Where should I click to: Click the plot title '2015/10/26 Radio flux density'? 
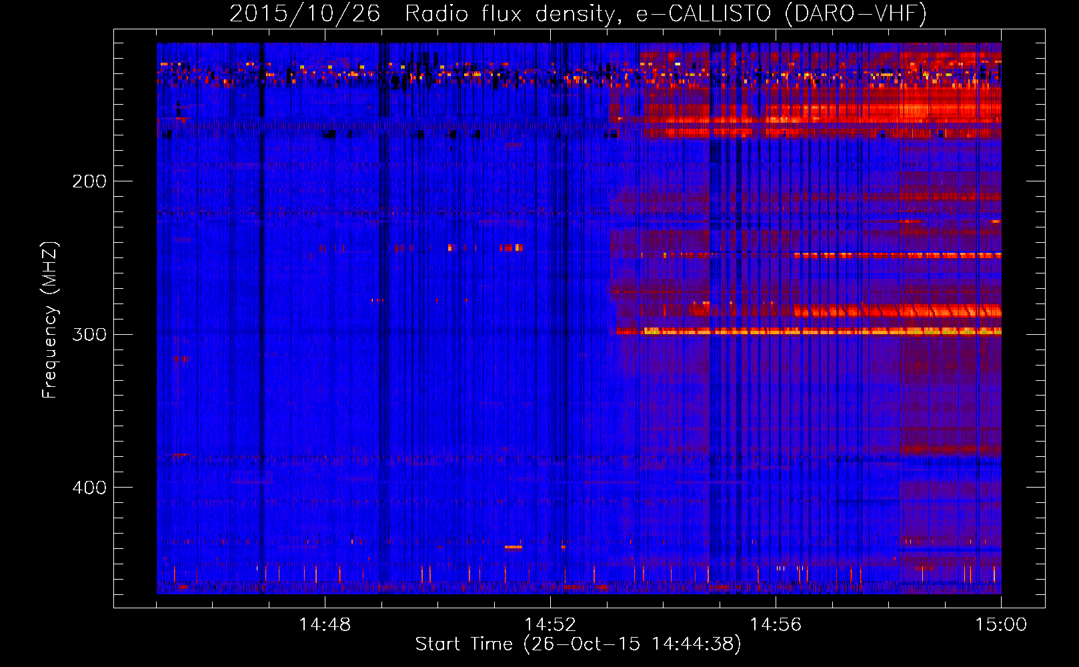(578, 13)
